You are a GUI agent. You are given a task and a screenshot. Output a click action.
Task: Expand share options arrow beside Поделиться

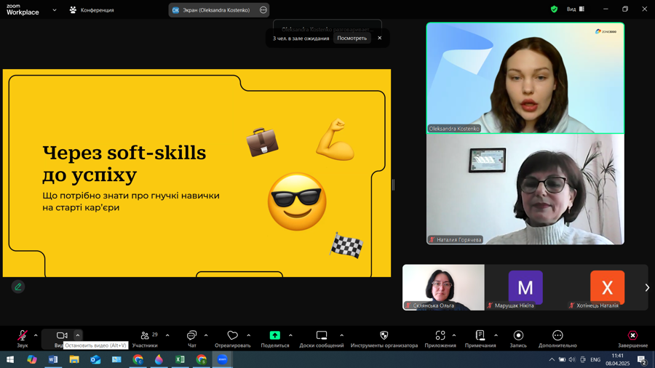pos(290,335)
